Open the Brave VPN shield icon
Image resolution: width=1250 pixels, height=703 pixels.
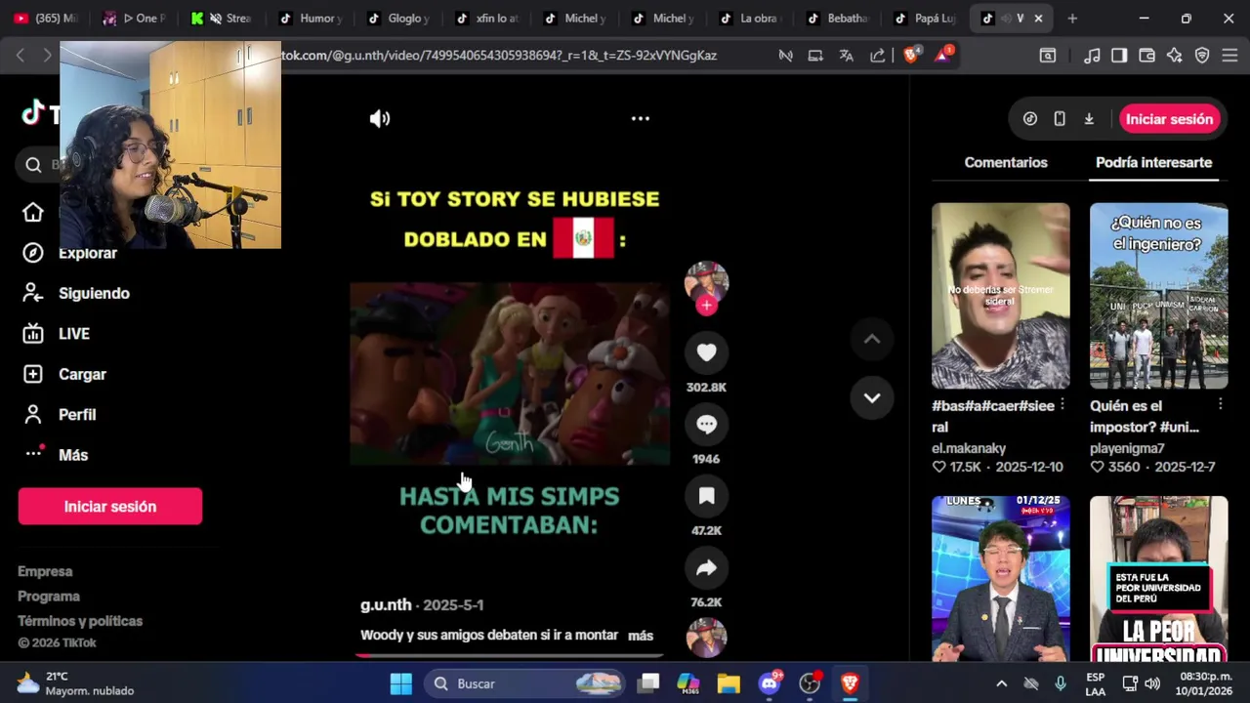1202,56
